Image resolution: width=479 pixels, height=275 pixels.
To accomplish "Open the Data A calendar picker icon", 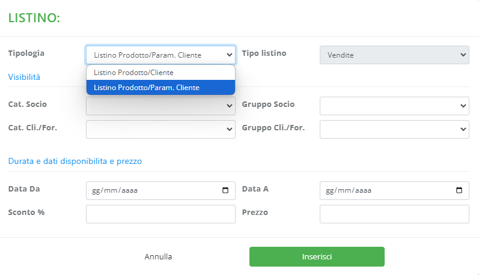I will [459, 191].
